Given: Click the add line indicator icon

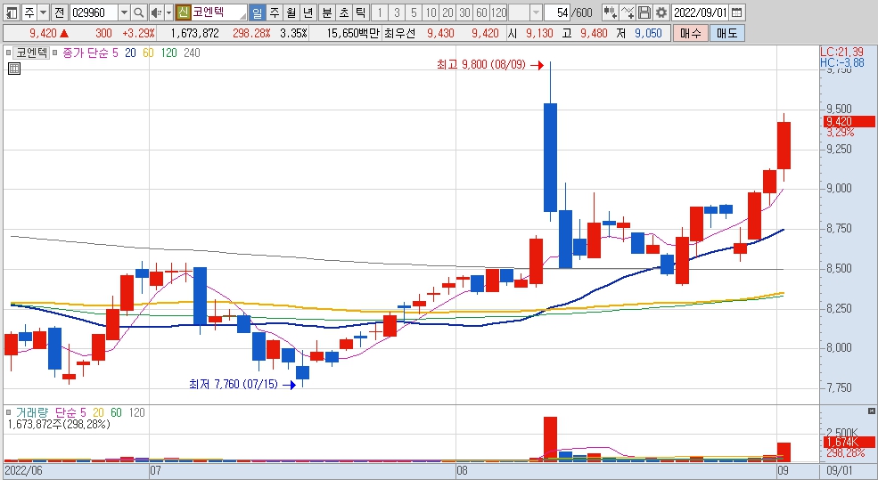Looking at the screenshot, I should coord(628,12).
